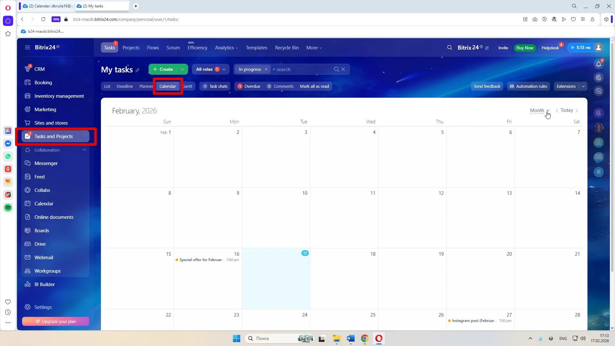Open the Month view dropdown
Image resolution: width=615 pixels, height=346 pixels.
[x=539, y=111]
